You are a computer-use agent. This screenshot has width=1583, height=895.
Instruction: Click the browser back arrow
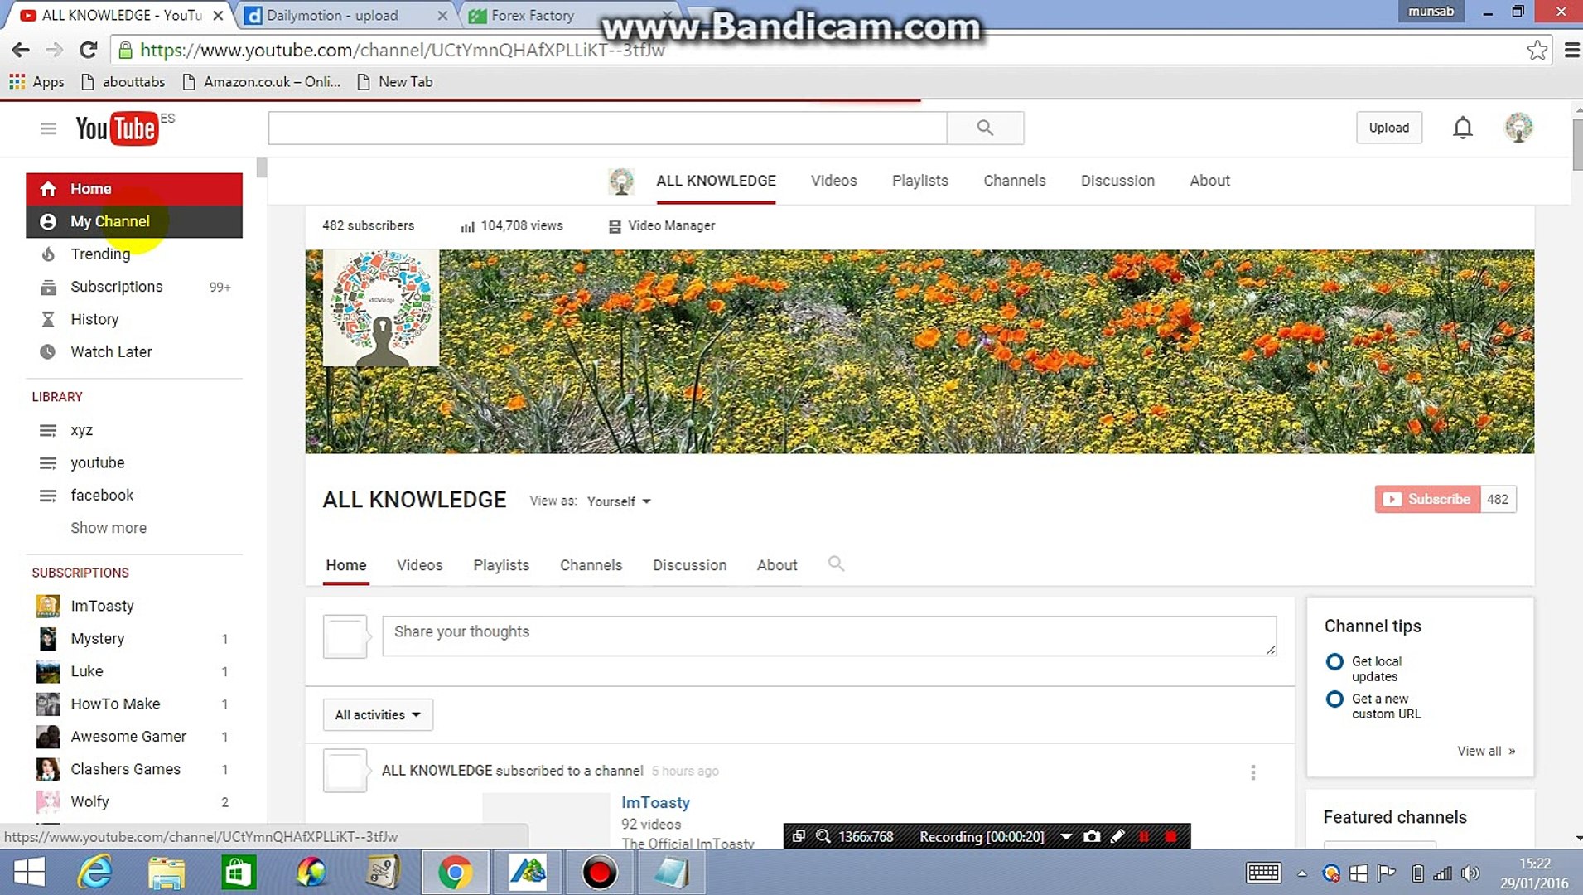click(x=21, y=50)
